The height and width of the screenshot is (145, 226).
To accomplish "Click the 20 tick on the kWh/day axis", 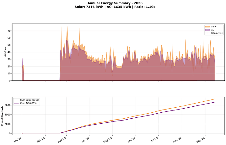I will coord(9,67).
